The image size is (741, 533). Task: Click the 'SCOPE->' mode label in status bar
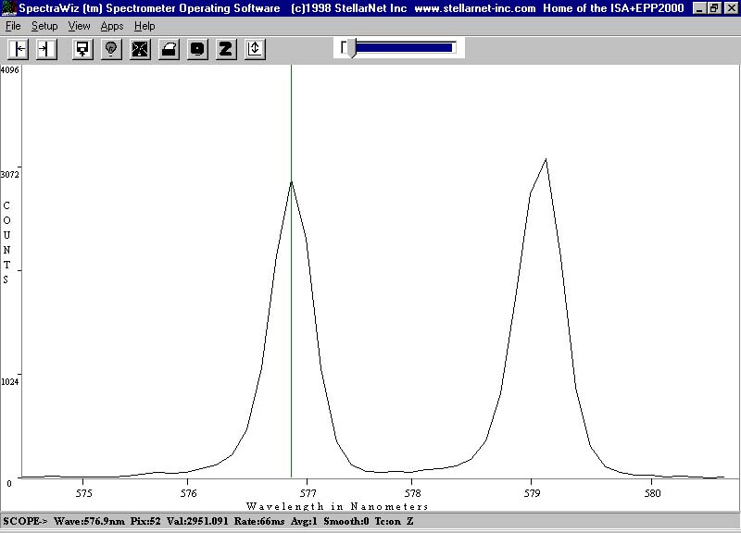25,522
